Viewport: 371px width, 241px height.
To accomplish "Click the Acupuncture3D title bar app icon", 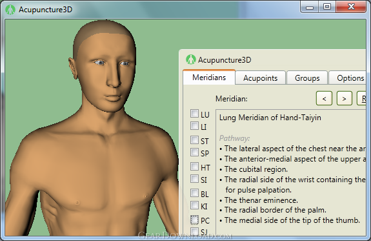I will coord(10,10).
